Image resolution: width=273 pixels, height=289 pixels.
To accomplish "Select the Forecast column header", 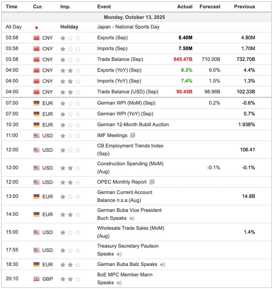I will [210, 7].
